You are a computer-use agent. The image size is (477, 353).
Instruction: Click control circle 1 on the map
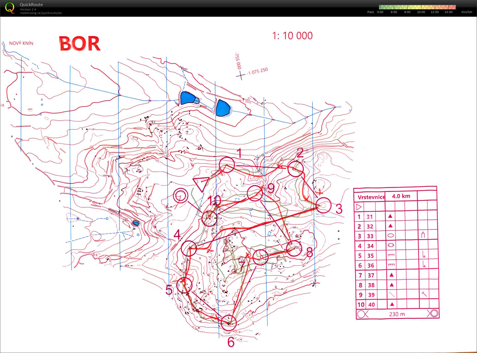tap(227, 165)
